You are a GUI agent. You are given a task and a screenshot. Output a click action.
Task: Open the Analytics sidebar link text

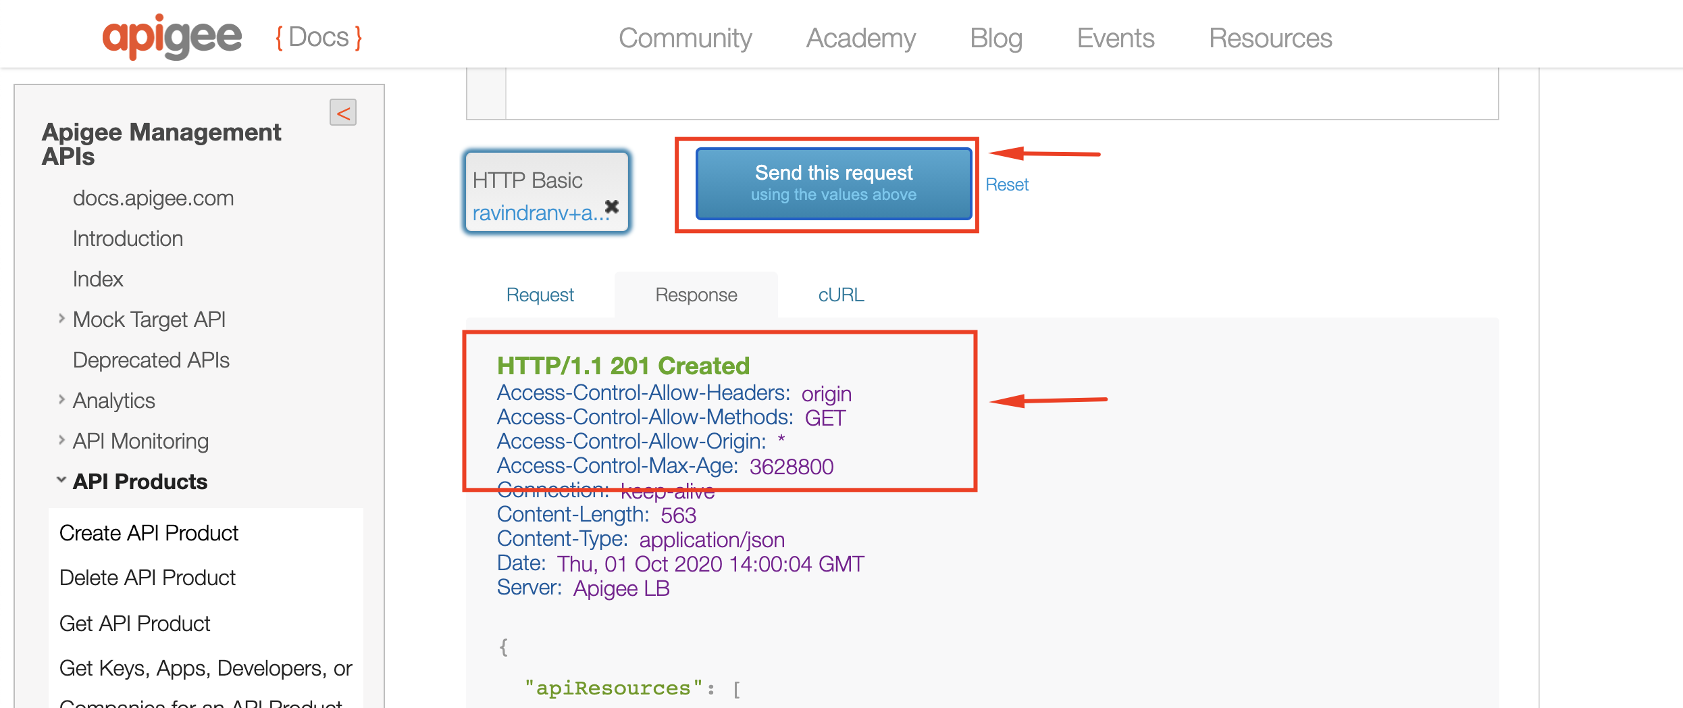114,401
